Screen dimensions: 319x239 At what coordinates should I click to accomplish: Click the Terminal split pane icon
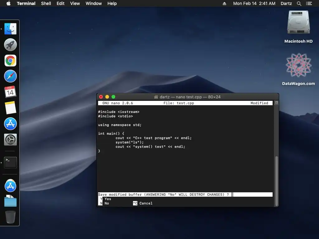click(x=277, y=103)
